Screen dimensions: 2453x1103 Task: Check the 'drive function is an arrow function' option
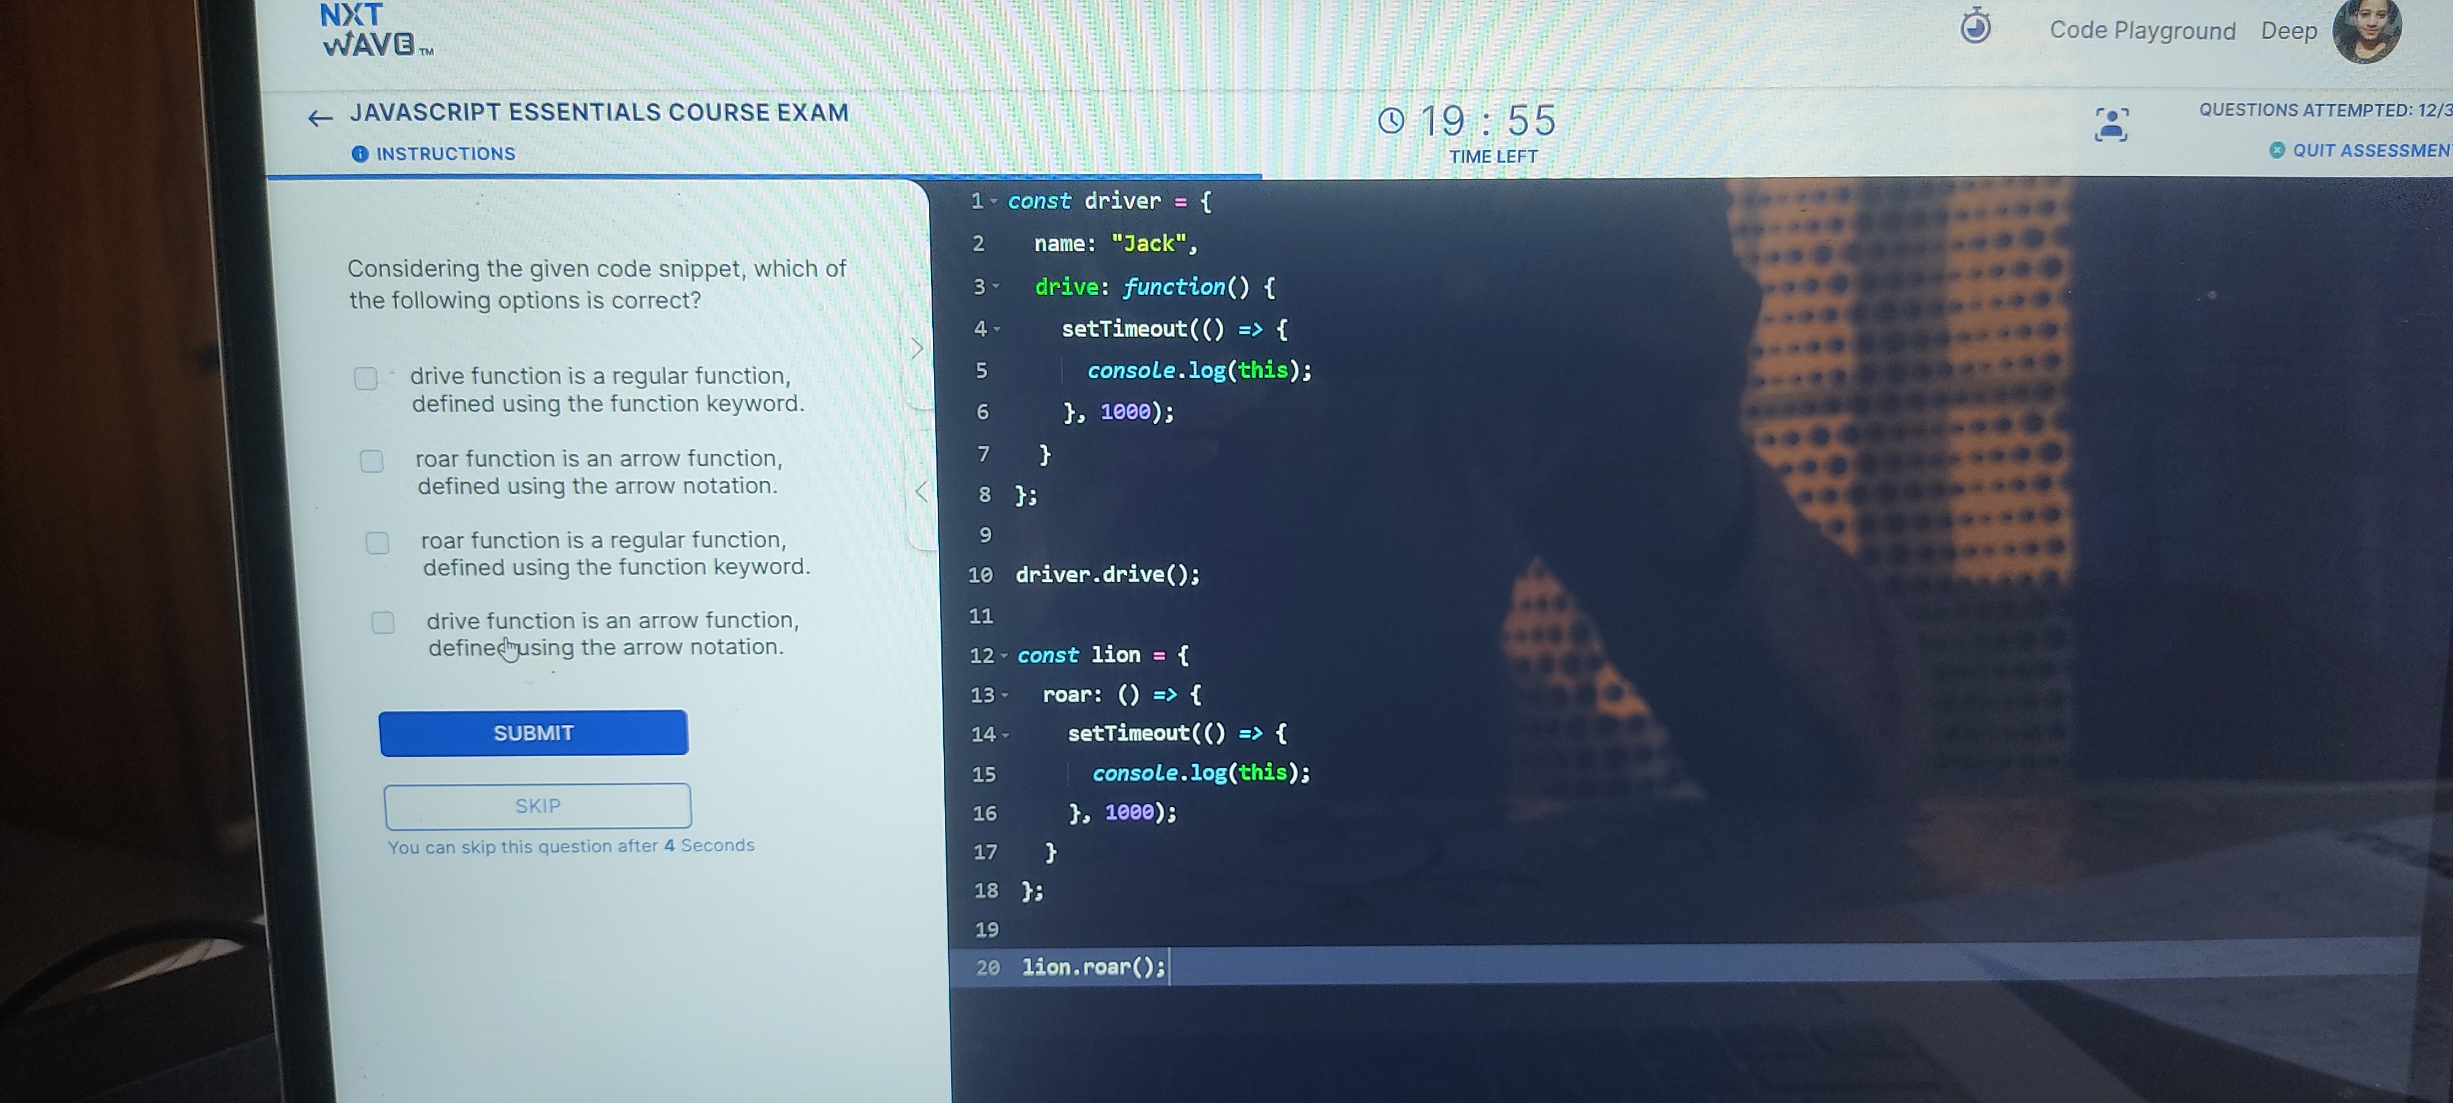tap(383, 623)
